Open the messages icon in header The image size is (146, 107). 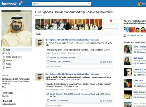click(x=24, y=4)
